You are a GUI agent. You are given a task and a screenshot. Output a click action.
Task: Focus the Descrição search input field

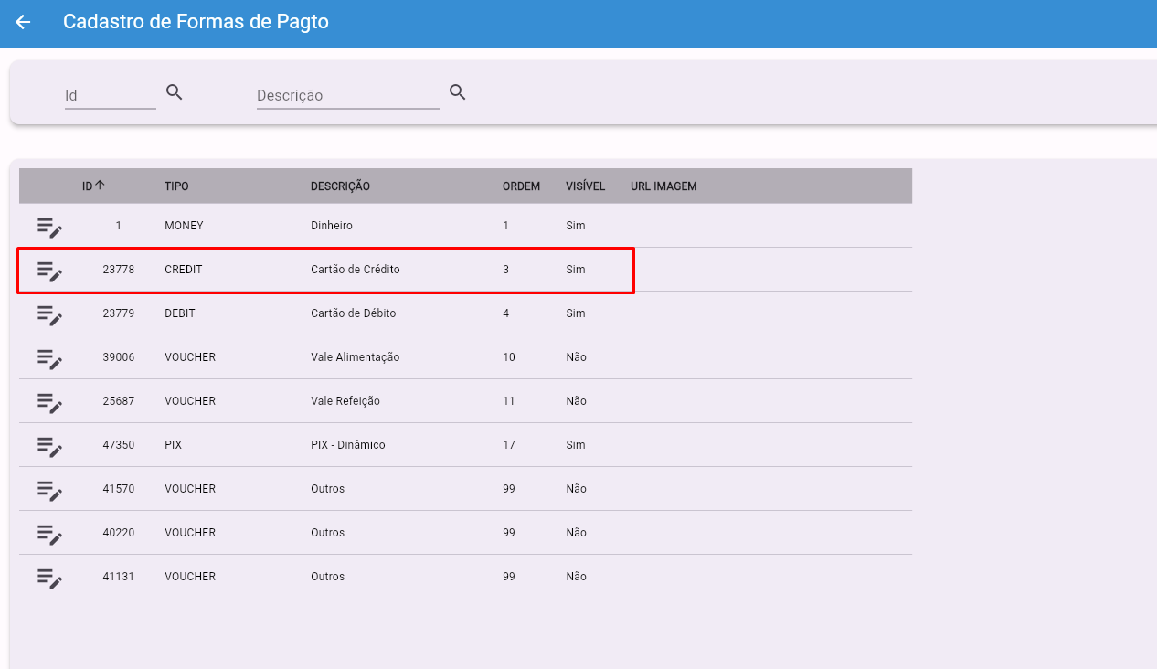coord(347,95)
